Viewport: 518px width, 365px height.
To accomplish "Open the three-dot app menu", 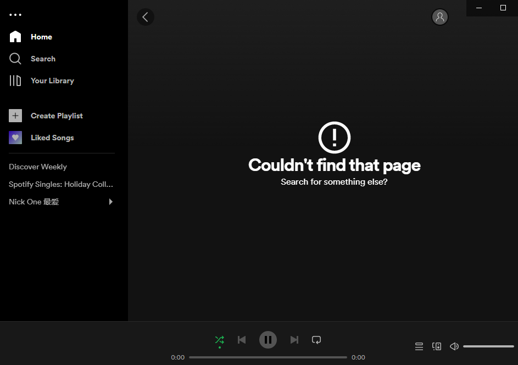I will (x=15, y=15).
